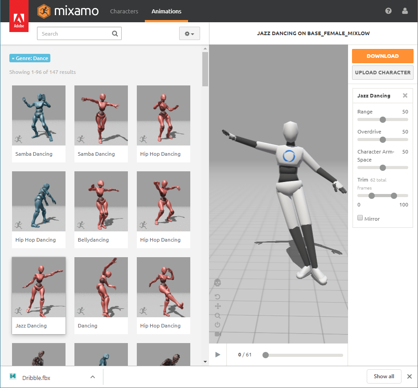This screenshot has height=388, width=418.
Task: Click the orange Download button
Action: tap(382, 56)
